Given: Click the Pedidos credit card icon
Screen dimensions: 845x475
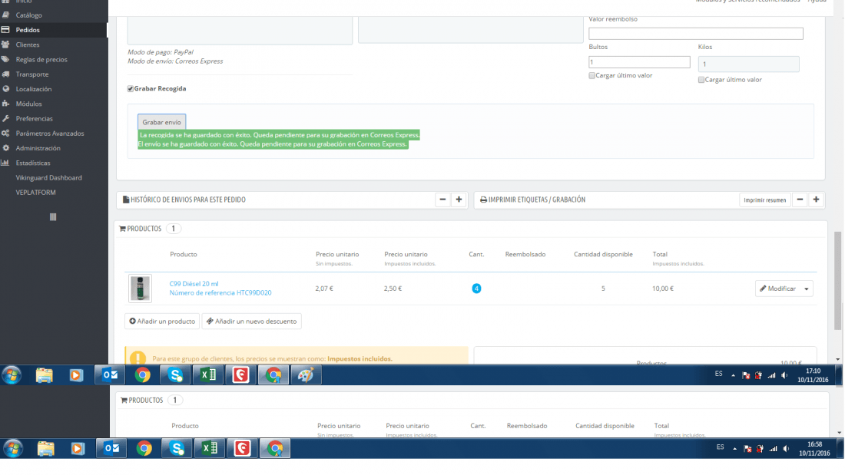Looking at the screenshot, I should tap(5, 30).
